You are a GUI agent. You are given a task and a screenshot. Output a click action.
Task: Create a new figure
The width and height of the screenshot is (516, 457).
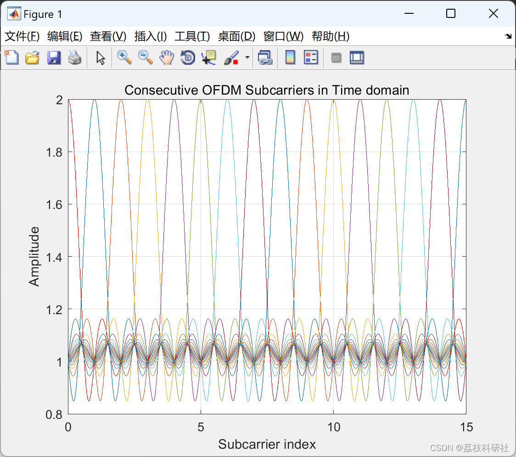(x=11, y=57)
